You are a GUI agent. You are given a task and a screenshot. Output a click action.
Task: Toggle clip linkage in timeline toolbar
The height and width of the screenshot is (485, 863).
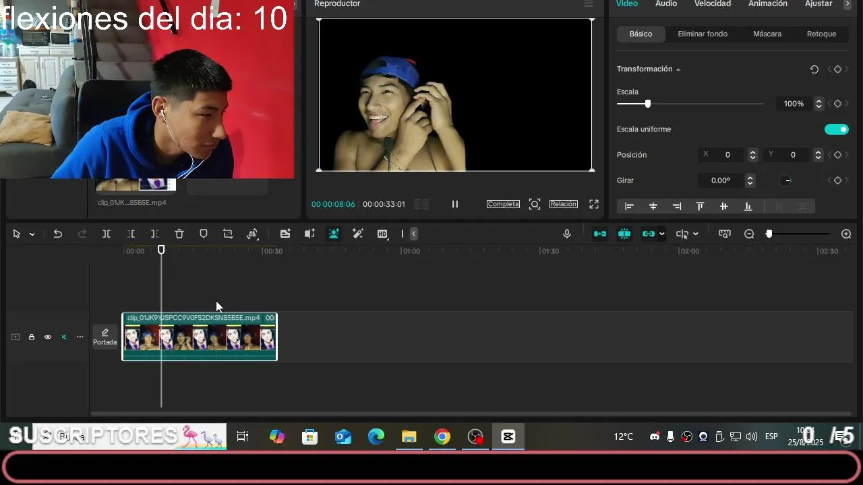tap(649, 234)
